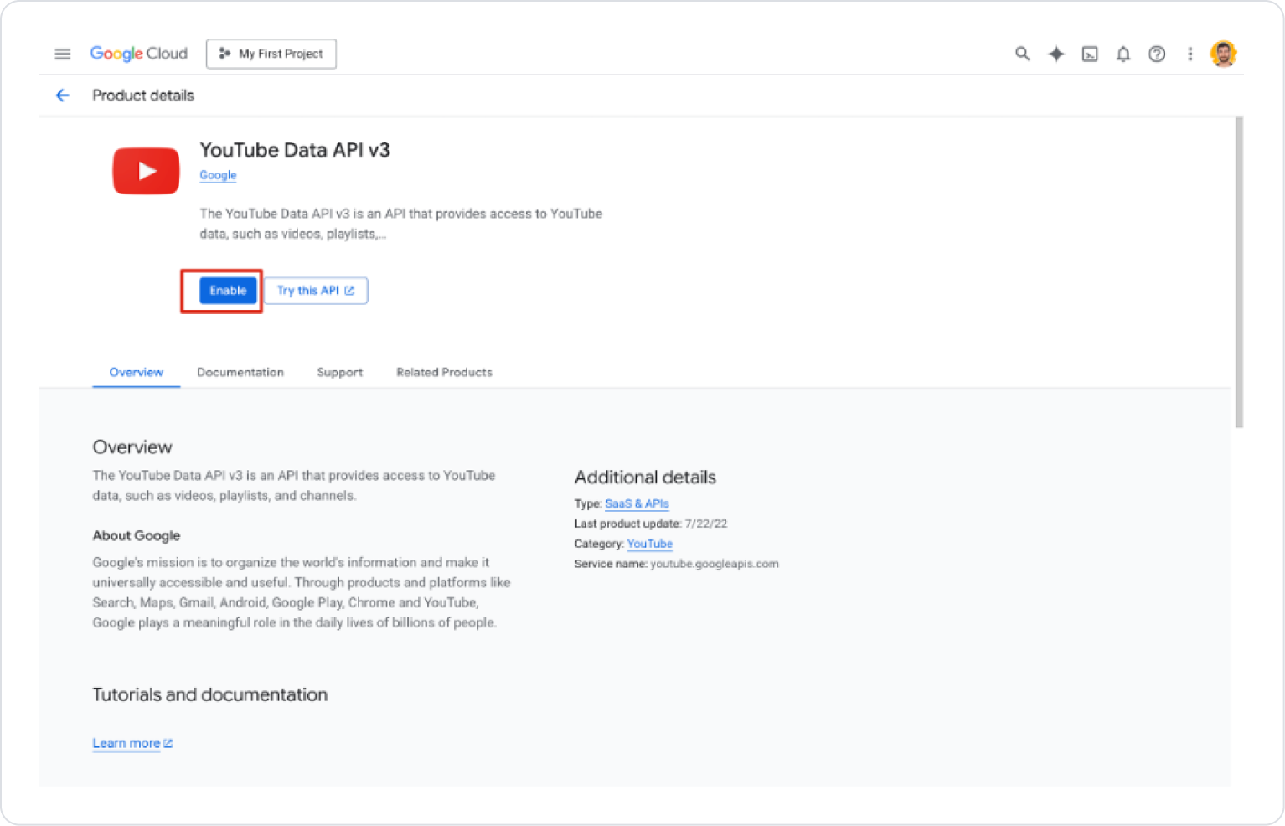This screenshot has height=826, width=1285.
Task: Click the blue Enable button
Action: pyautogui.click(x=228, y=291)
